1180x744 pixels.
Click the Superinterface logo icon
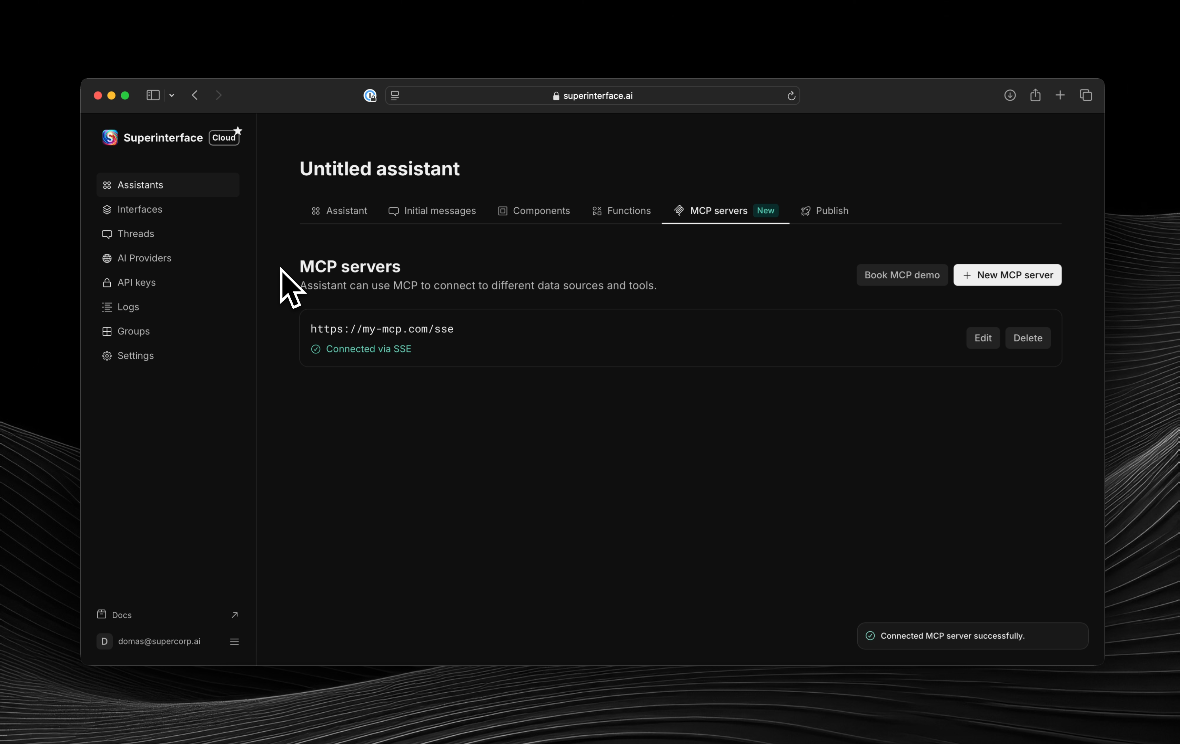tap(110, 137)
